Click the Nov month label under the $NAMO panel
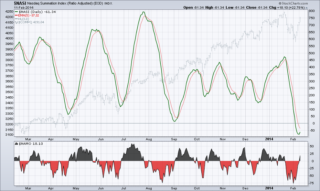 [x=223, y=188]
